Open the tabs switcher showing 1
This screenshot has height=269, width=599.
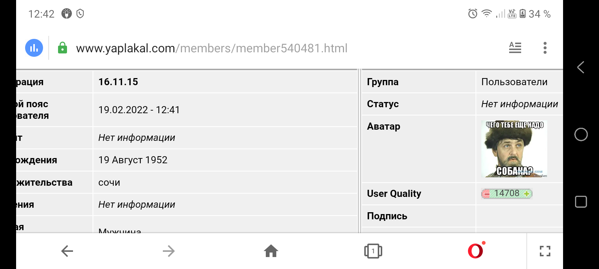373,251
